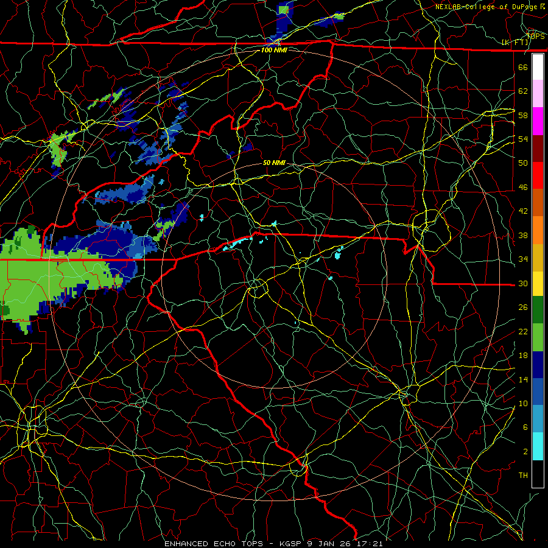
Task: Click the '26' legend value
Action: pos(523,307)
